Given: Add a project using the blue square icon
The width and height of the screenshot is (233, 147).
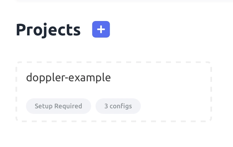Looking at the screenshot, I should click(x=101, y=29).
